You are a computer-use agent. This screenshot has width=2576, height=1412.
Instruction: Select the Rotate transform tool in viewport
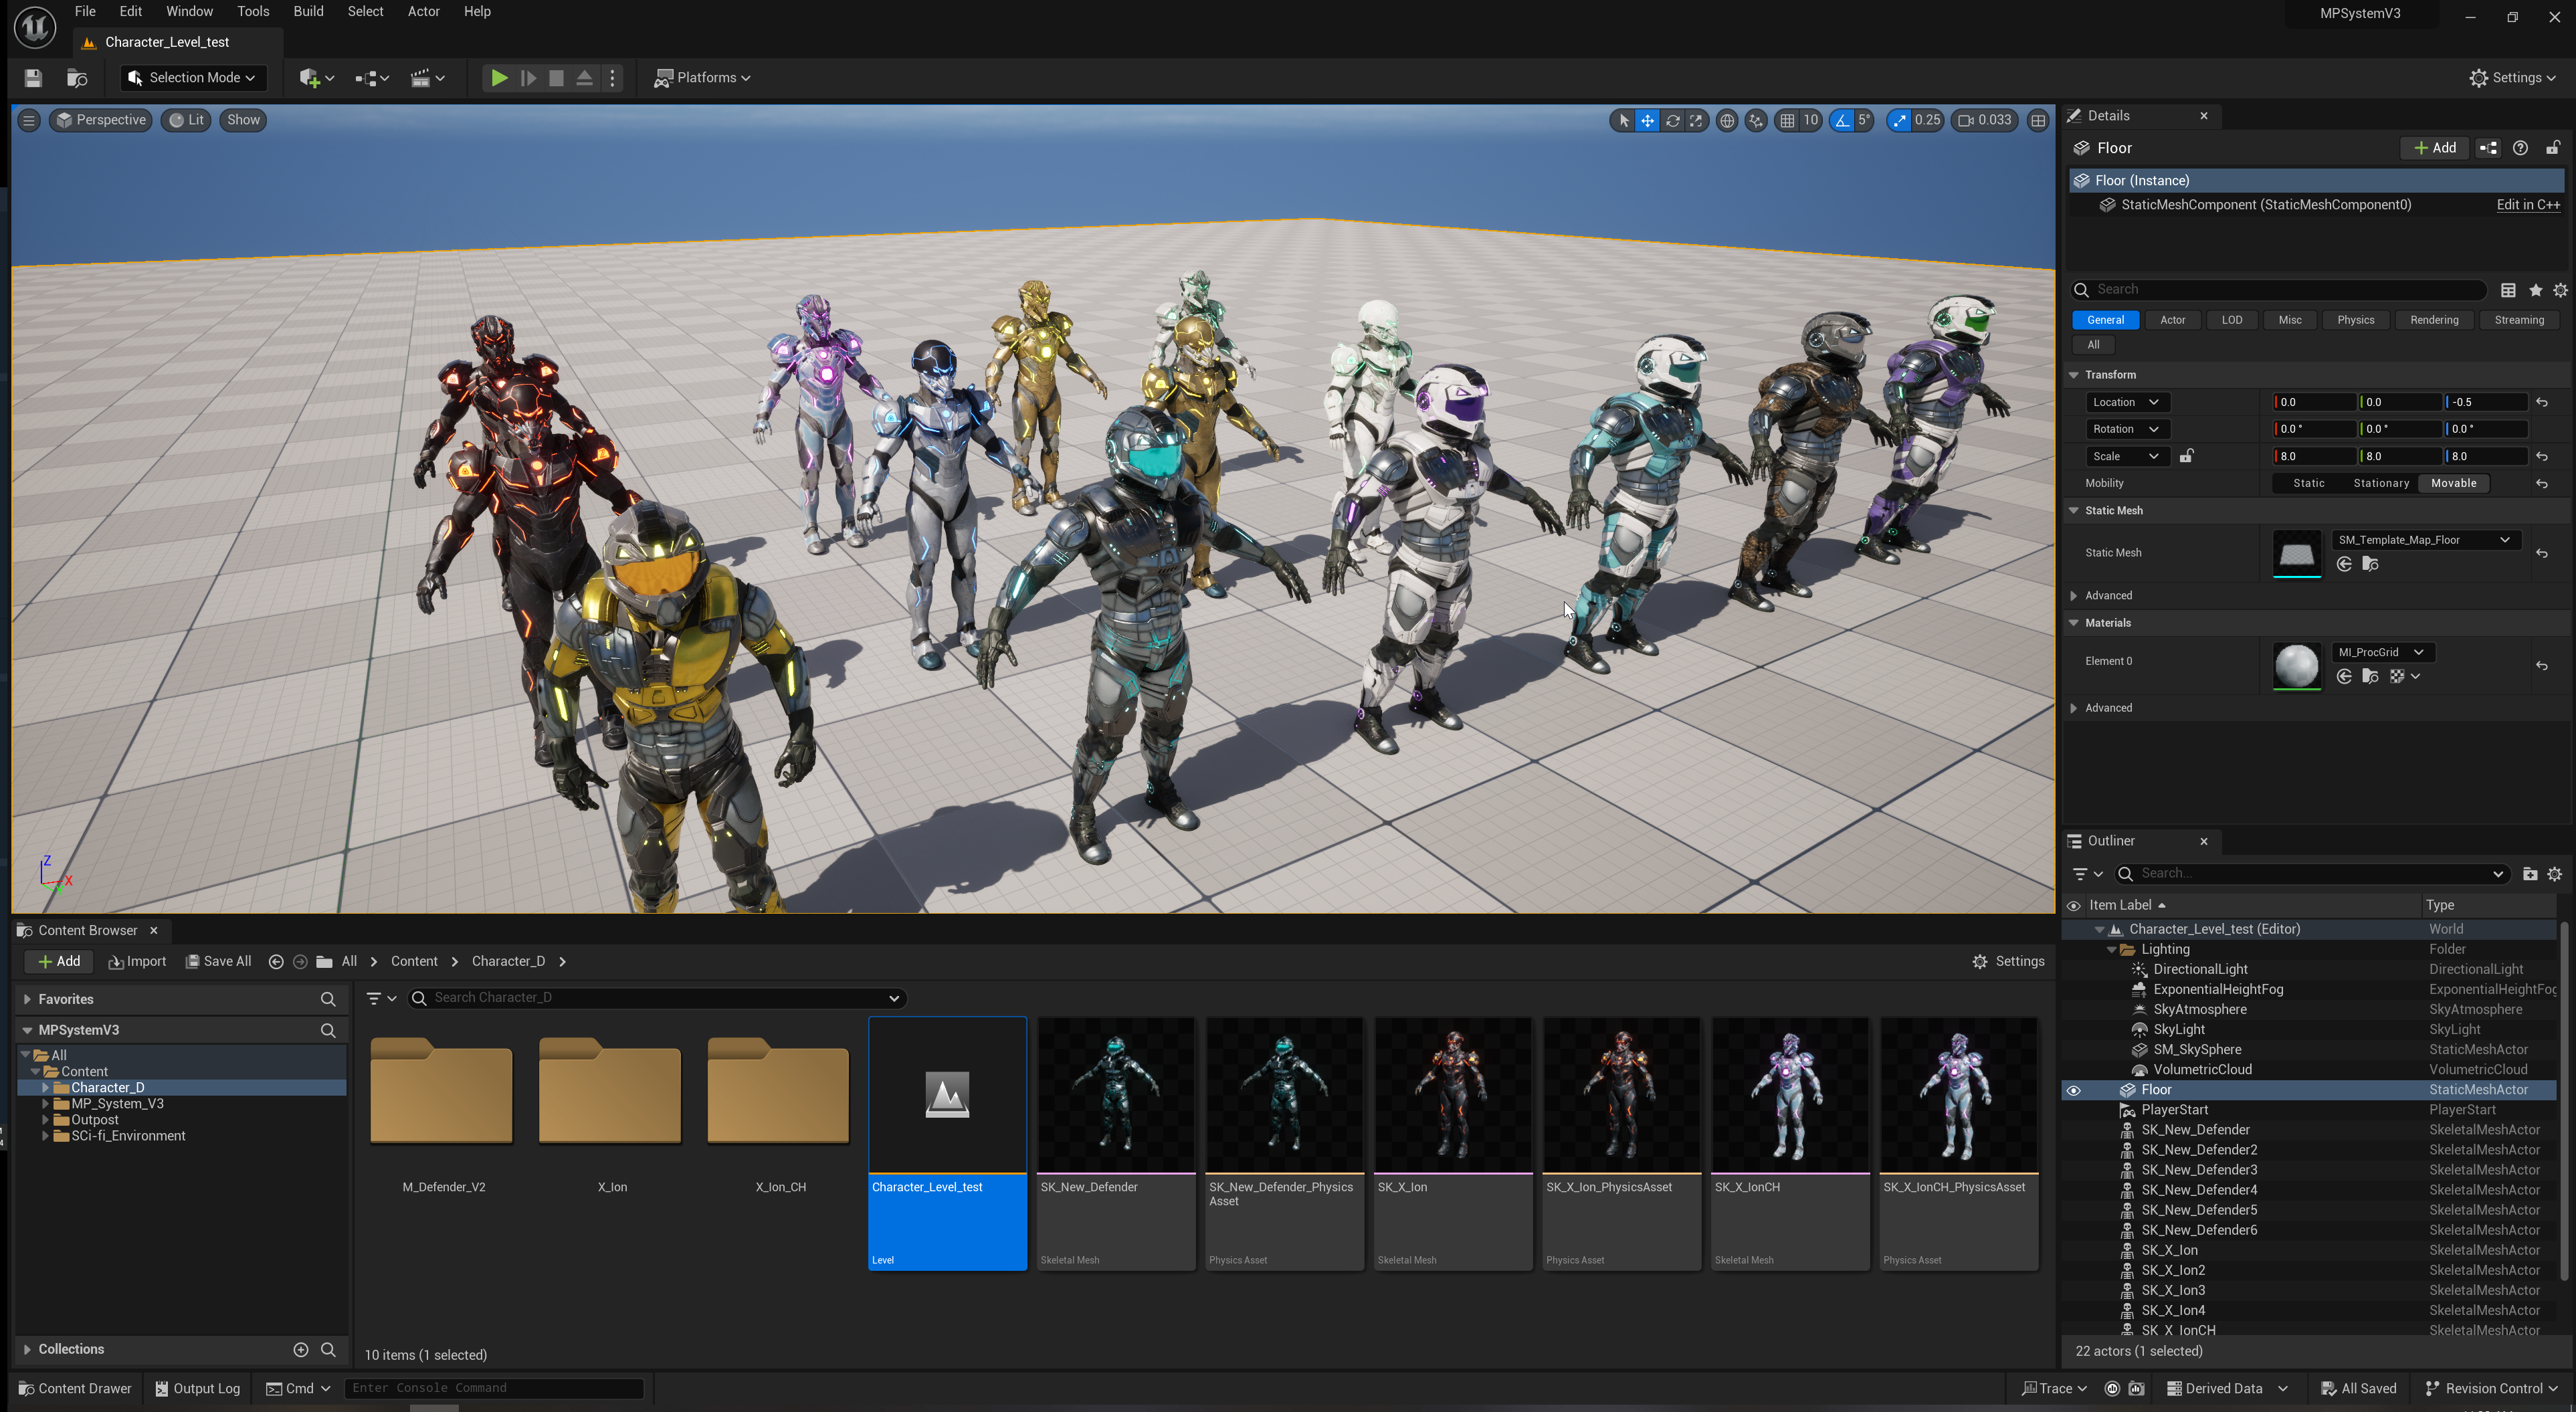1672,120
